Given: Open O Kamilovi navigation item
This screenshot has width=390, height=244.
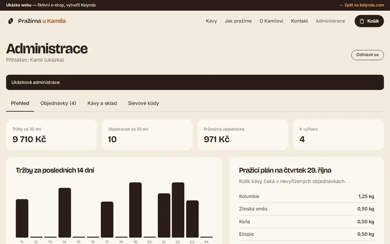Looking at the screenshot, I should (x=272, y=21).
